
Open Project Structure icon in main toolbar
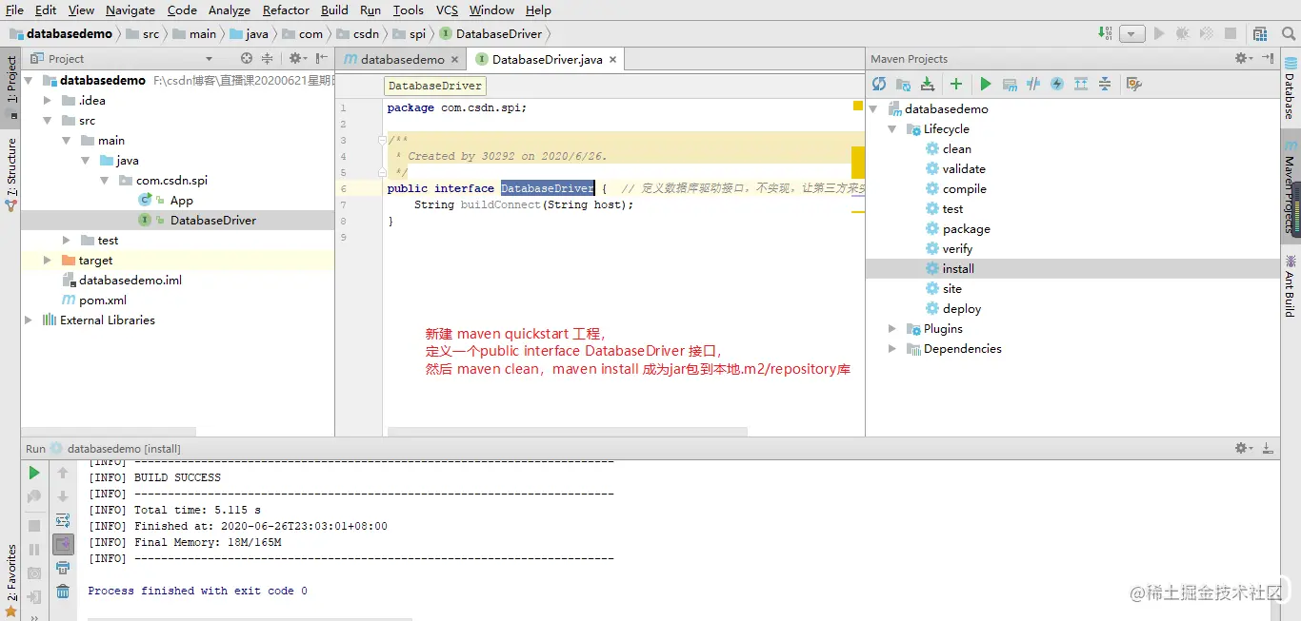1260,33
